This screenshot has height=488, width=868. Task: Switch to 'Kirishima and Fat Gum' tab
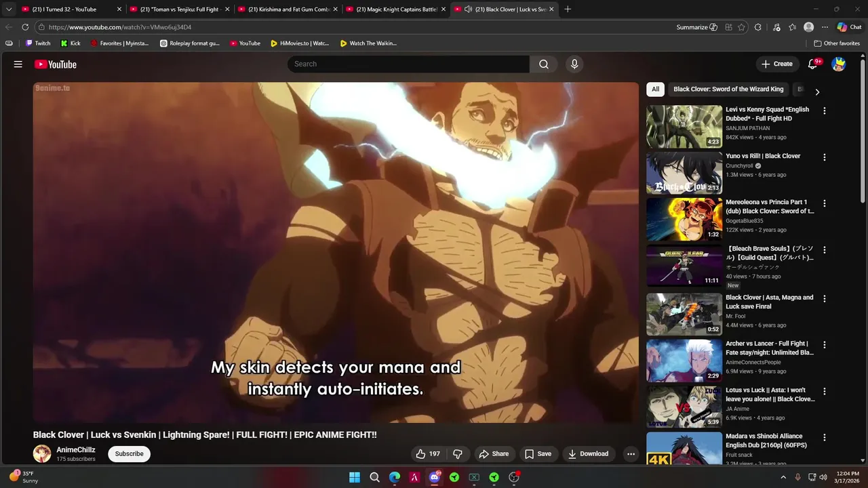click(289, 9)
